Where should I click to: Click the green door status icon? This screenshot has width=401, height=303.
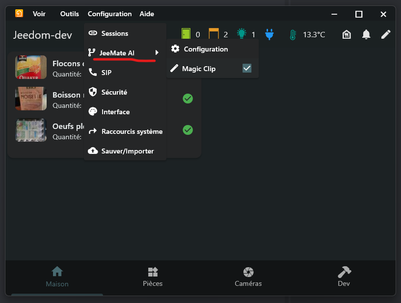[x=186, y=34]
